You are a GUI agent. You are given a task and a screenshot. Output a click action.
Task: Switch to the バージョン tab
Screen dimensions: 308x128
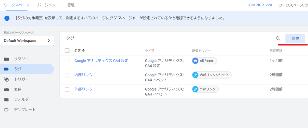tap(46, 5)
